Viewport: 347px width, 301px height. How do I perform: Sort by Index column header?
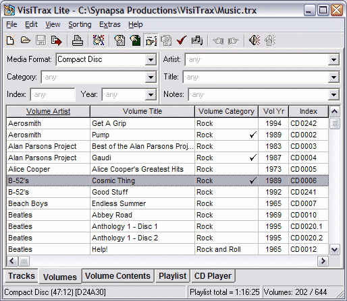coord(309,111)
